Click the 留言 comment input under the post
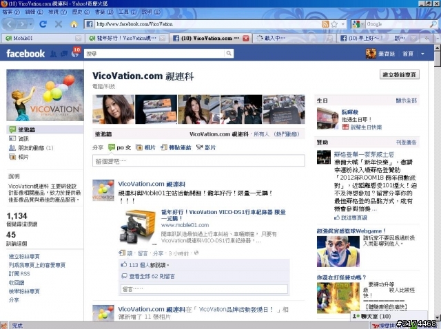This screenshot has height=329, width=441. click(x=204, y=289)
